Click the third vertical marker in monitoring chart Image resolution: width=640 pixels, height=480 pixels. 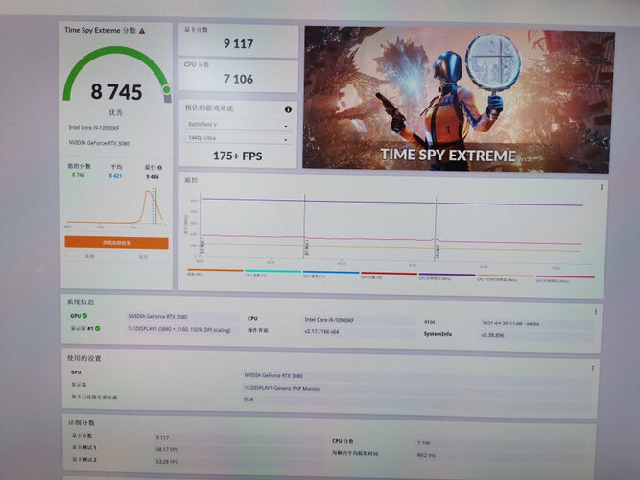[x=436, y=228]
